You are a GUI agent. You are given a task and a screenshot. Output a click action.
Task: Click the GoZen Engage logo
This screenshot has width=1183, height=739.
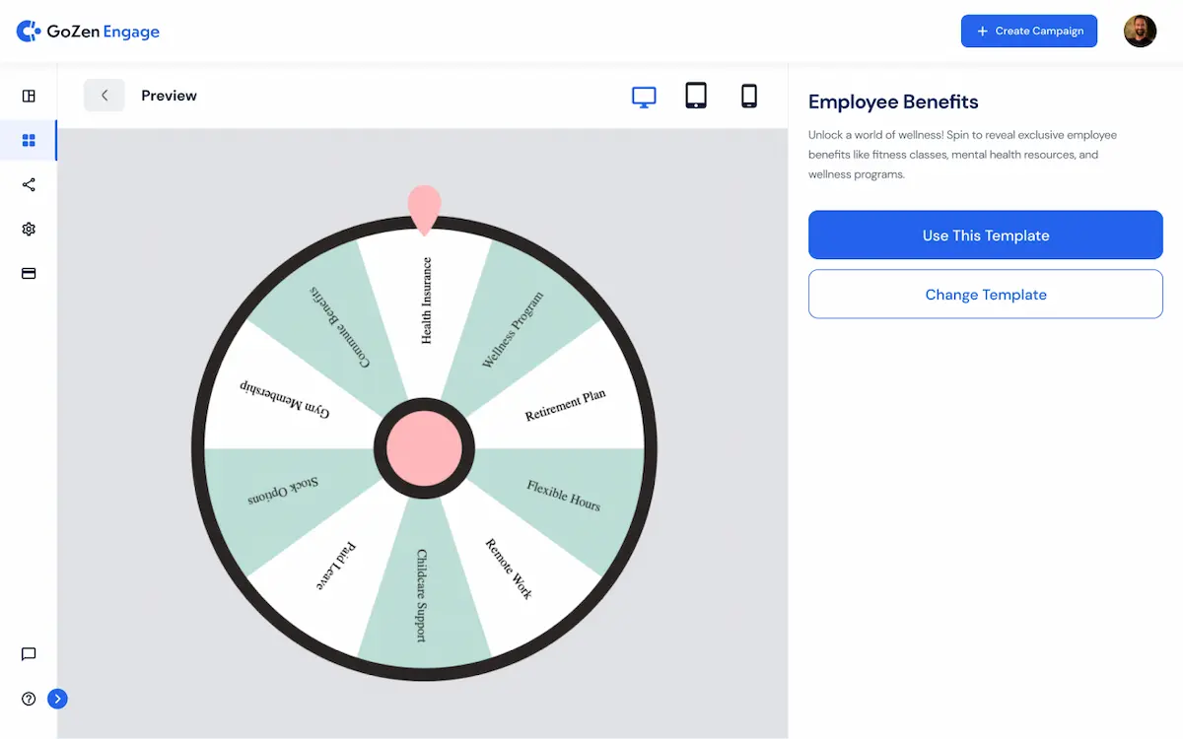click(88, 32)
